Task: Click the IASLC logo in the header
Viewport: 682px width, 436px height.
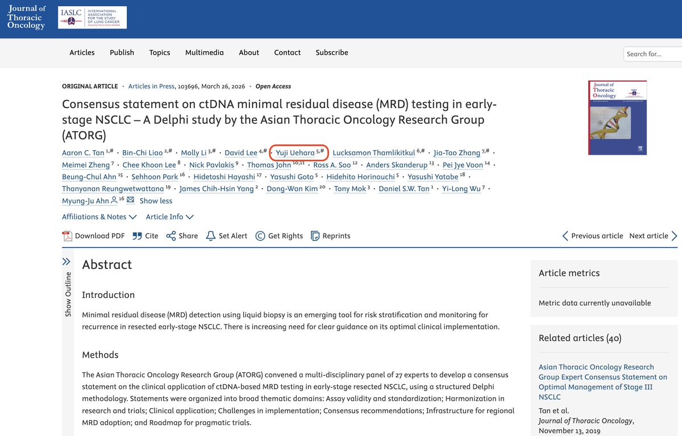Action: pos(91,17)
